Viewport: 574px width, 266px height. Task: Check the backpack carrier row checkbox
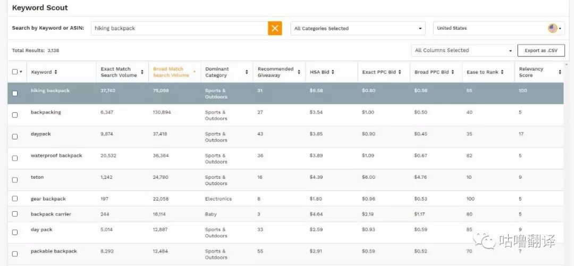click(15, 214)
